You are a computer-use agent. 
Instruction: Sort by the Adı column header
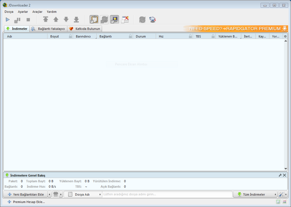pyautogui.click(x=25, y=36)
